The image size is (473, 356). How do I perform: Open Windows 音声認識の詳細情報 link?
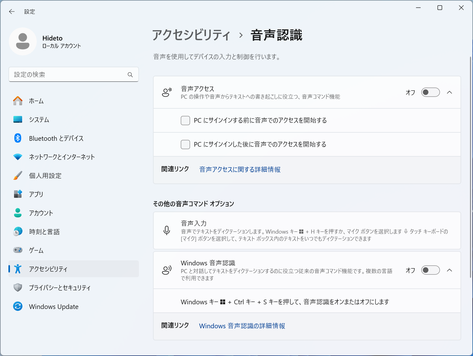(x=242, y=326)
